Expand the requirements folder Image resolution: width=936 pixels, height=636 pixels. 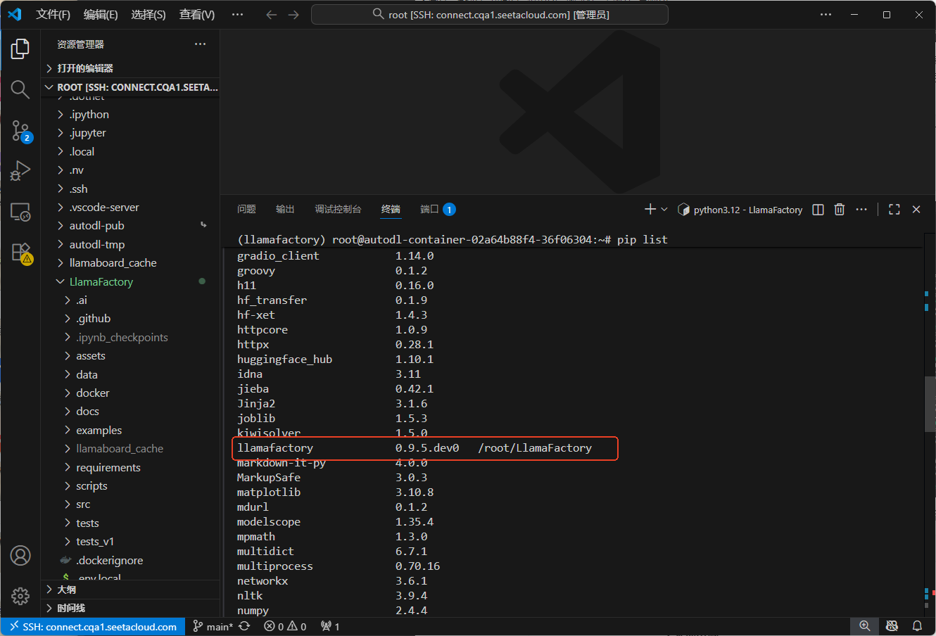(x=130, y=467)
